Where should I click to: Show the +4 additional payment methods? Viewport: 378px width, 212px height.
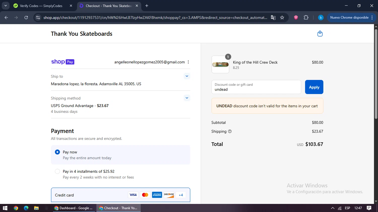coord(181,195)
